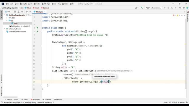Click run gutter icon beside main method
The width and height of the screenshot is (189, 106).
point(38,32)
